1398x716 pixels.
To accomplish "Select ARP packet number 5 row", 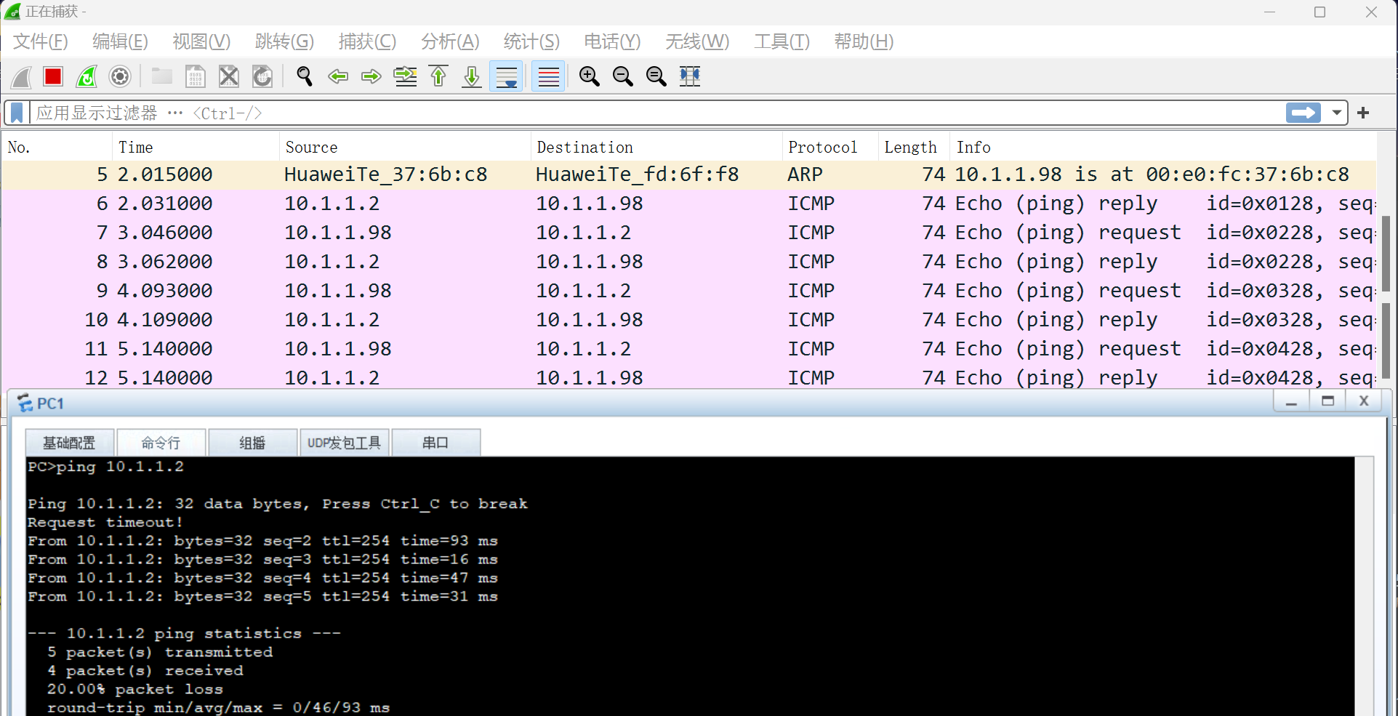I will (x=689, y=174).
